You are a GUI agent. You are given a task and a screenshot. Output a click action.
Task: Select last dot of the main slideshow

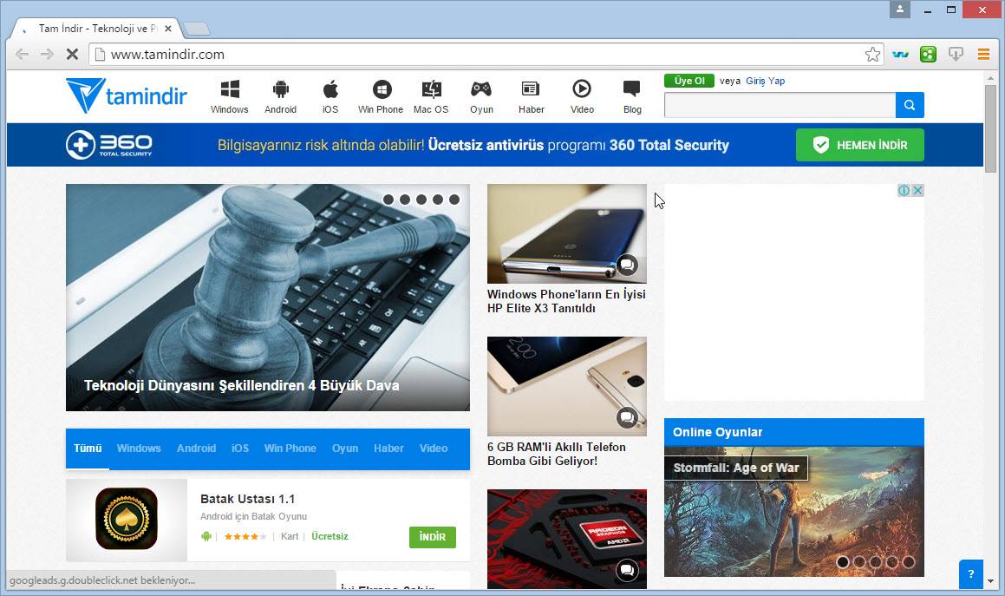pyautogui.click(x=454, y=200)
